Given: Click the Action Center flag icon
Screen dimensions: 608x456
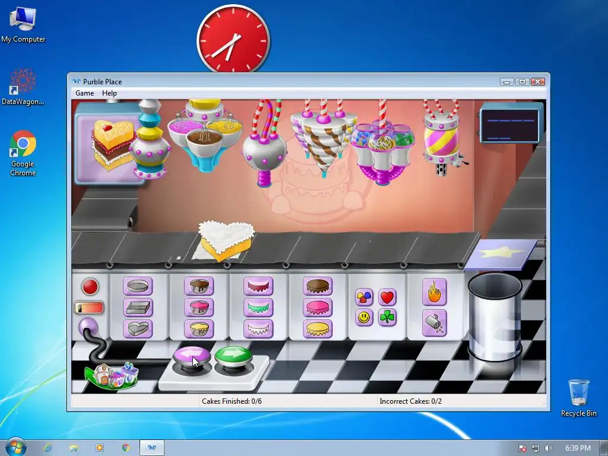Looking at the screenshot, I should [x=522, y=448].
